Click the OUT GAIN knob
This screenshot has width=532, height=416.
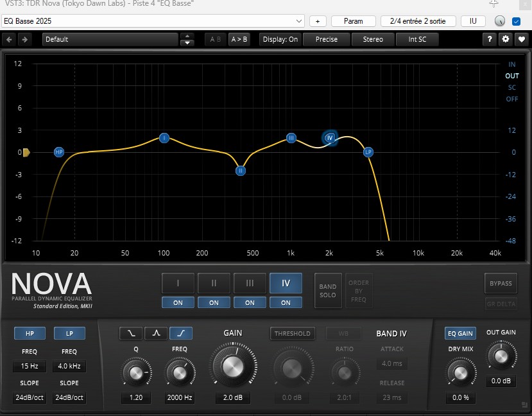(x=501, y=356)
